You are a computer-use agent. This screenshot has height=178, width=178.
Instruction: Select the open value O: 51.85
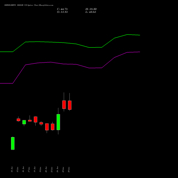[62, 12]
